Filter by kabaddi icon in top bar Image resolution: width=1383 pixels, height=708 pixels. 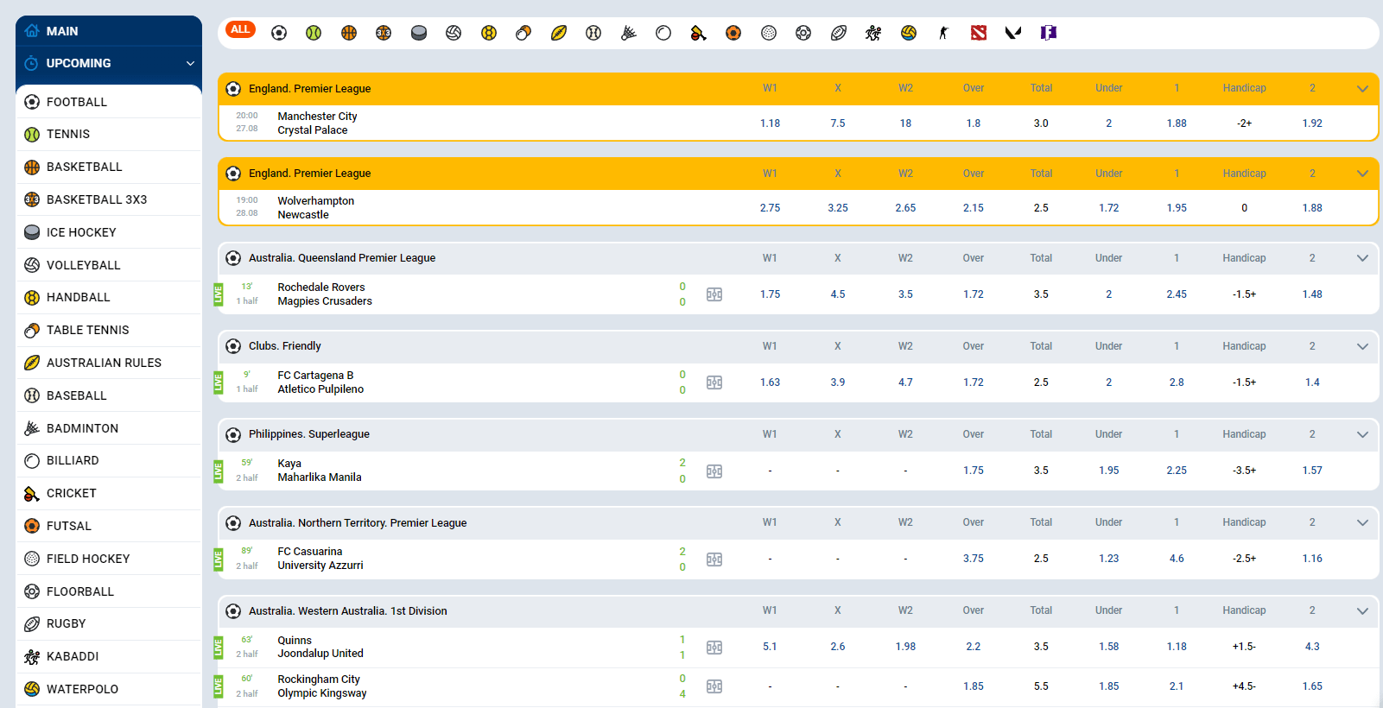tap(873, 33)
